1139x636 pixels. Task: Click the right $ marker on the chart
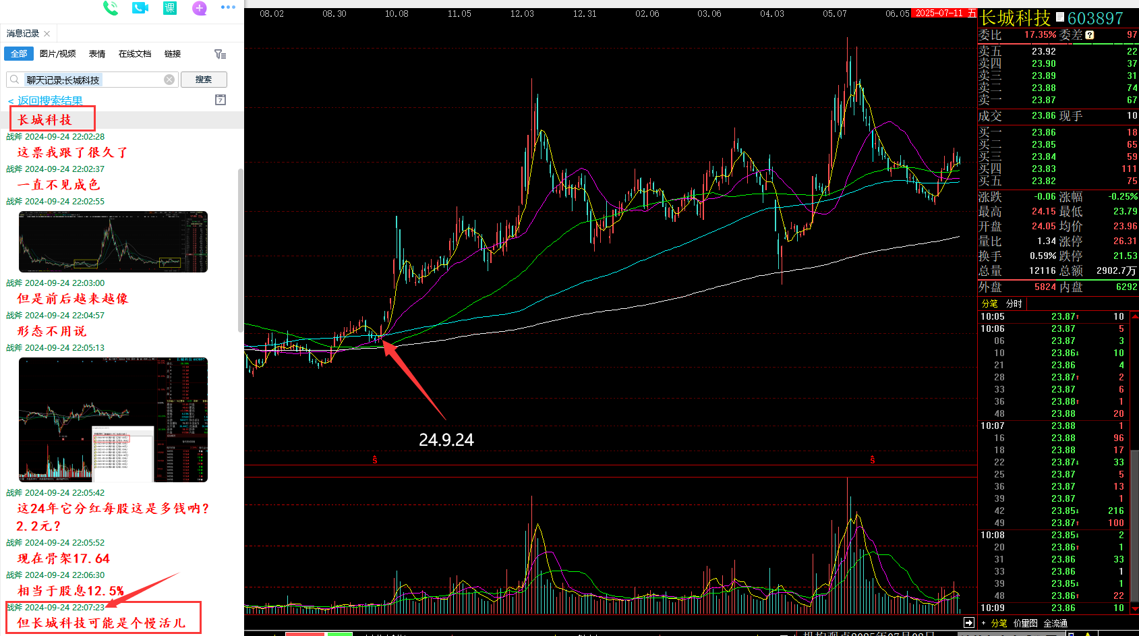pos(873,460)
